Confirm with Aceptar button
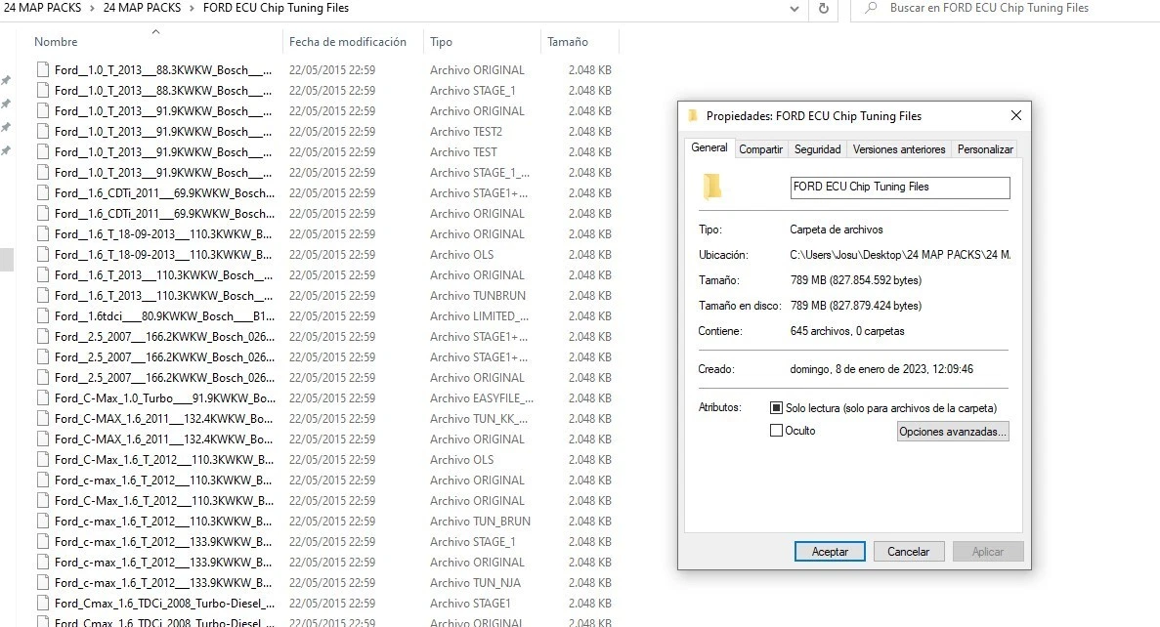This screenshot has width=1160, height=627. [x=830, y=552]
